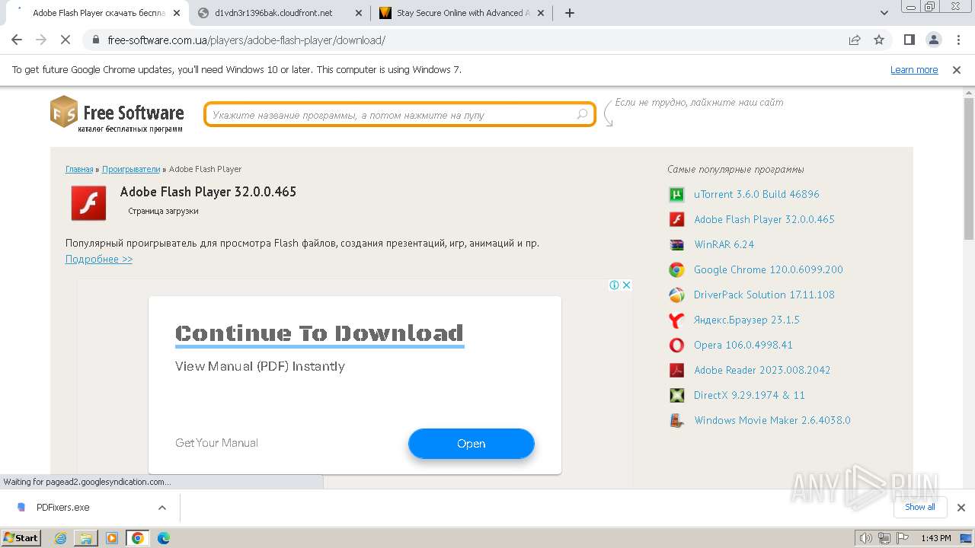Switch to Stay Secure Online tab

pos(462,13)
